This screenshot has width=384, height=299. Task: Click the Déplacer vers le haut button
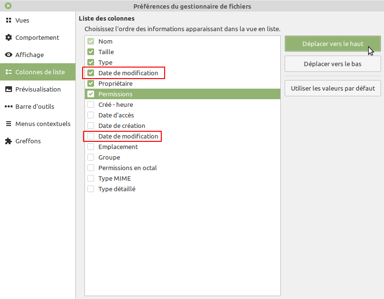click(x=333, y=44)
